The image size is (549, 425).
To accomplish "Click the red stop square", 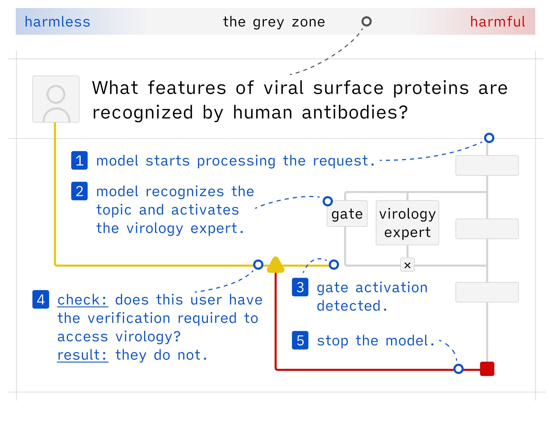I will click(x=487, y=369).
